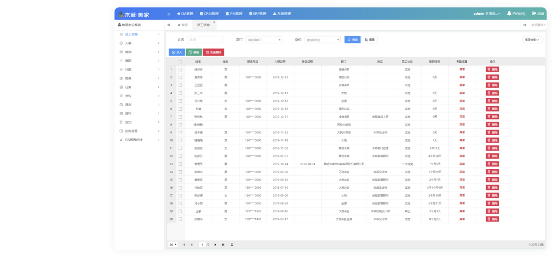Select the checkbox for row 王豪

(180, 211)
